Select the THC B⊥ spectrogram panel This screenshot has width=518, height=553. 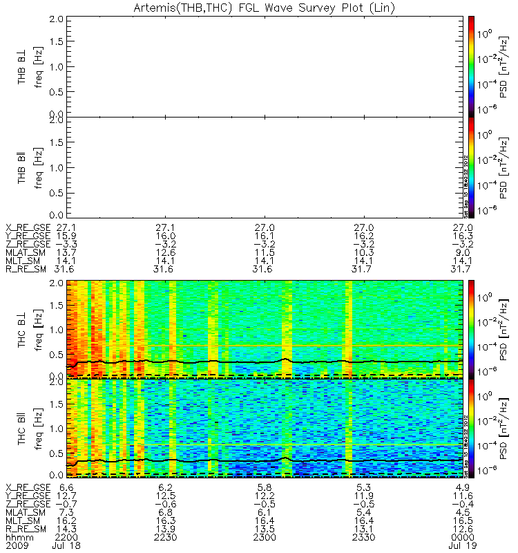[265, 330]
